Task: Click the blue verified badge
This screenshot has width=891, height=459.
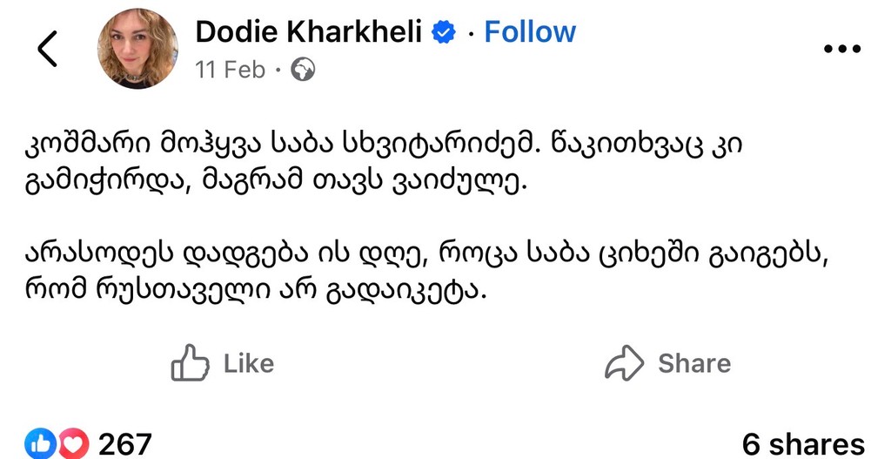Action: pos(445,33)
